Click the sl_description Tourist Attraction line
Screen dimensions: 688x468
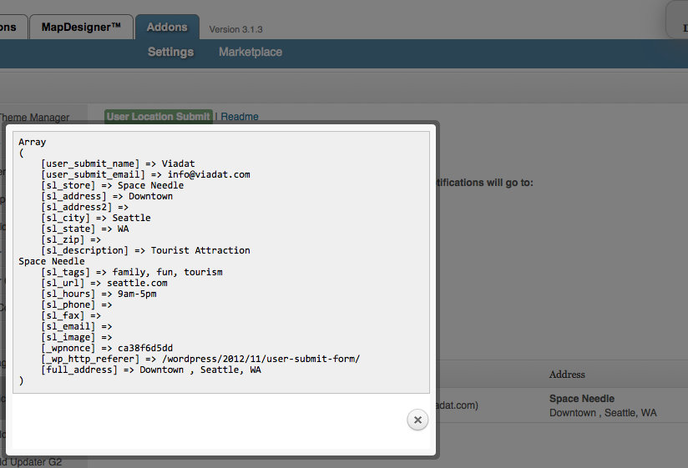point(145,250)
